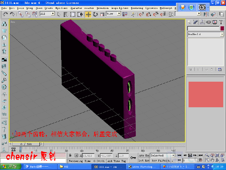Switch to the Modify command panel tab
The width and height of the screenshot is (226, 170).
(196, 22)
